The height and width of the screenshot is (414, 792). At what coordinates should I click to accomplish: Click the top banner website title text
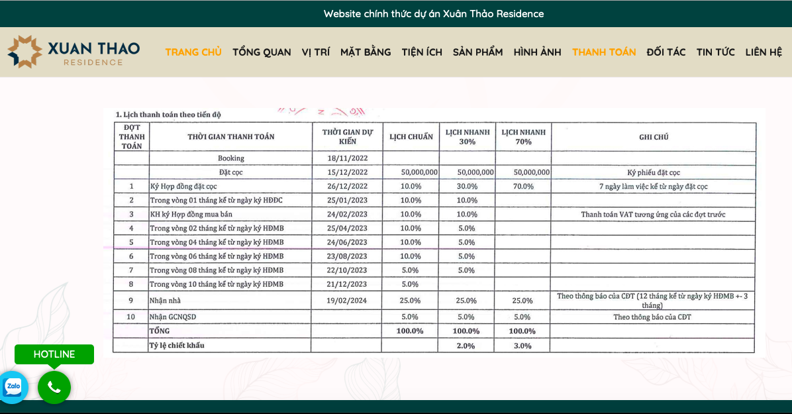434,14
